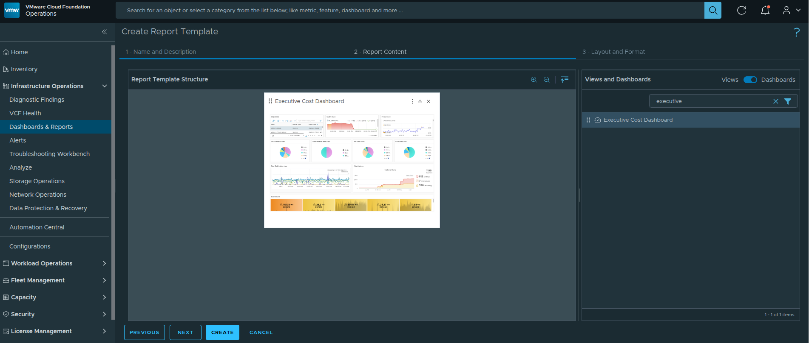Open the user account dropdown
Viewport: 809px width, 343px height.
pos(791,10)
